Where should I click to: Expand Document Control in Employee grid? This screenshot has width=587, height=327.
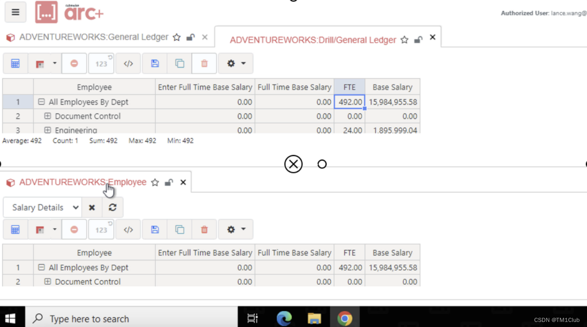click(x=48, y=282)
